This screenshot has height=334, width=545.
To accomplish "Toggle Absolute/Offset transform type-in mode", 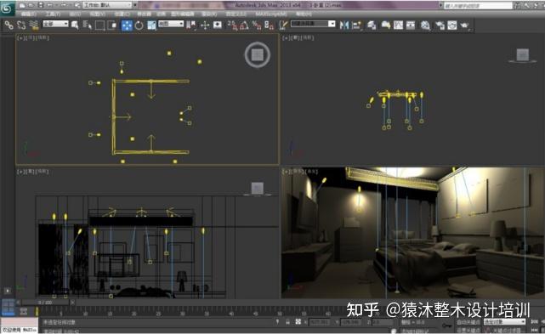I will [298, 322].
